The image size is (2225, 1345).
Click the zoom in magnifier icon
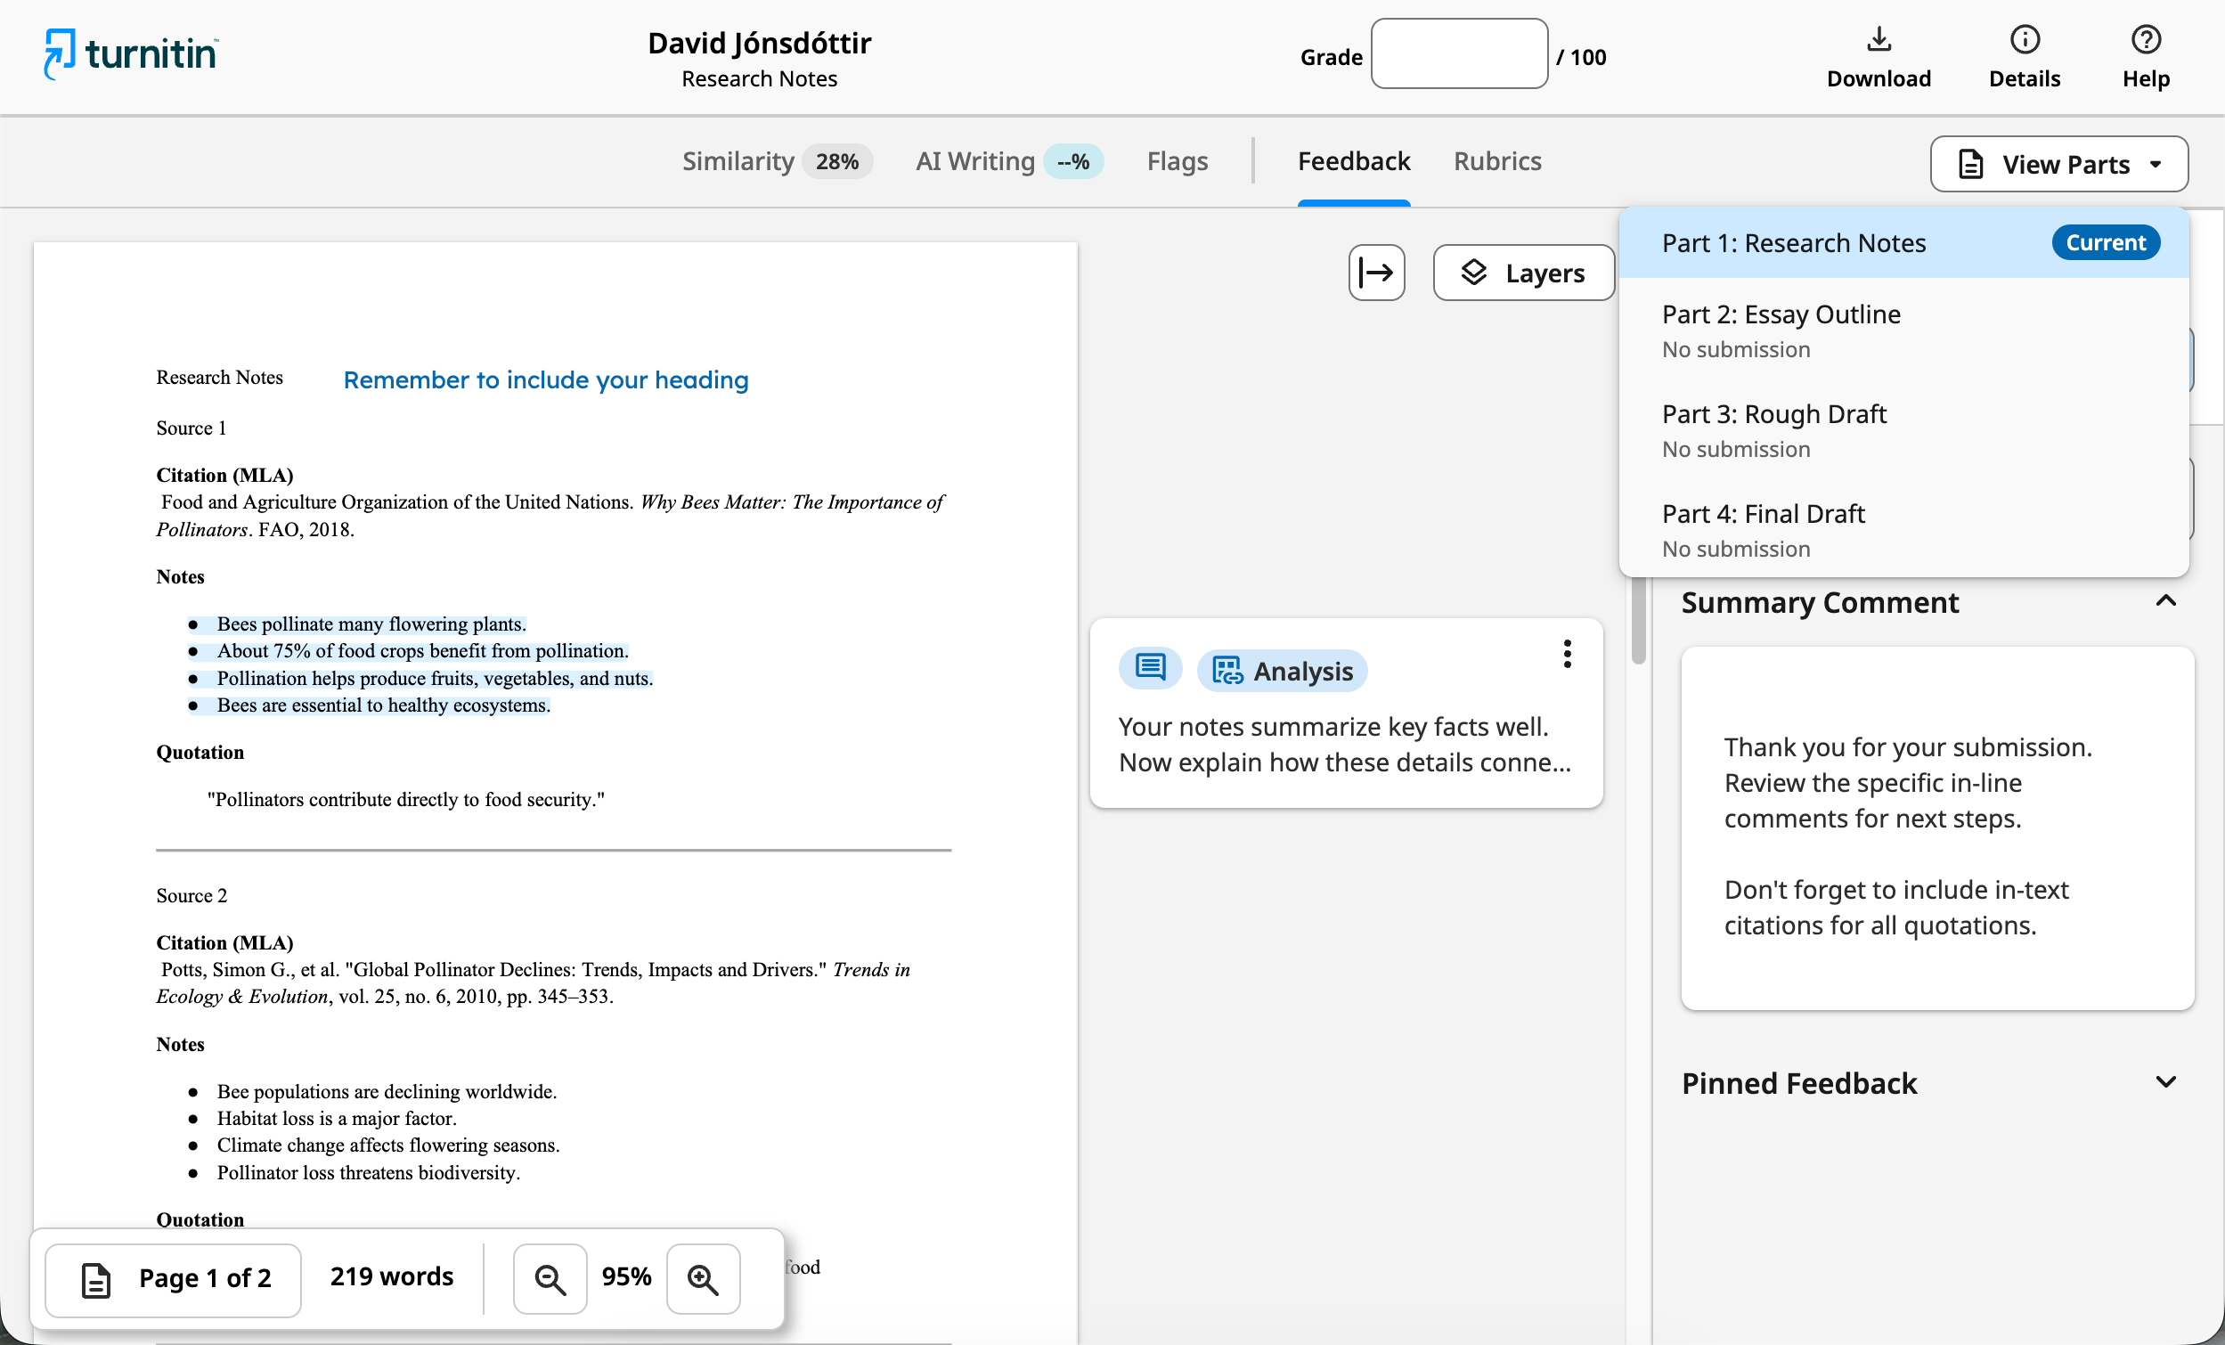coord(703,1278)
